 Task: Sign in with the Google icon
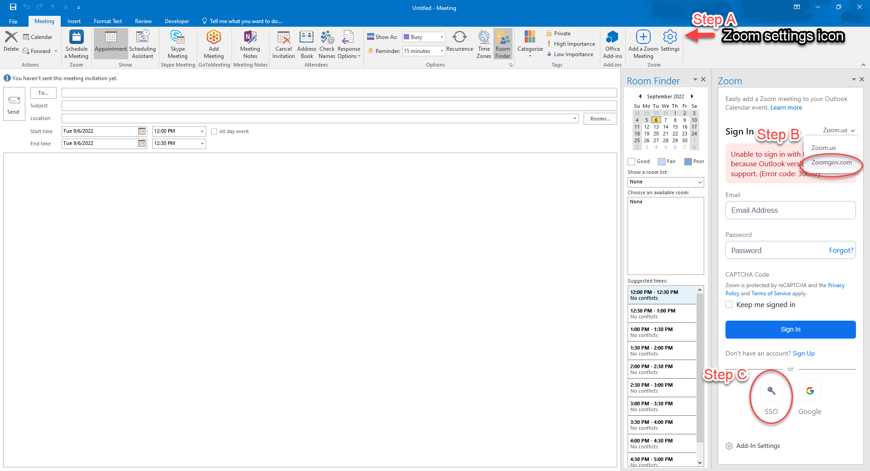[x=810, y=391]
